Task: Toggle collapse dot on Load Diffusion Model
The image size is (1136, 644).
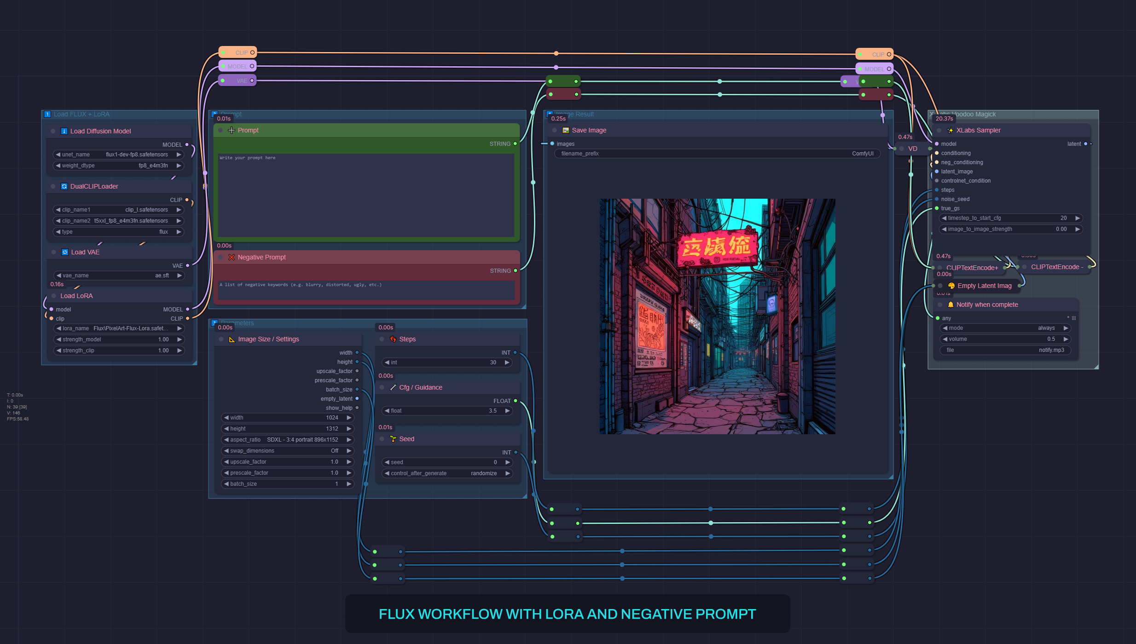Action: 53,131
